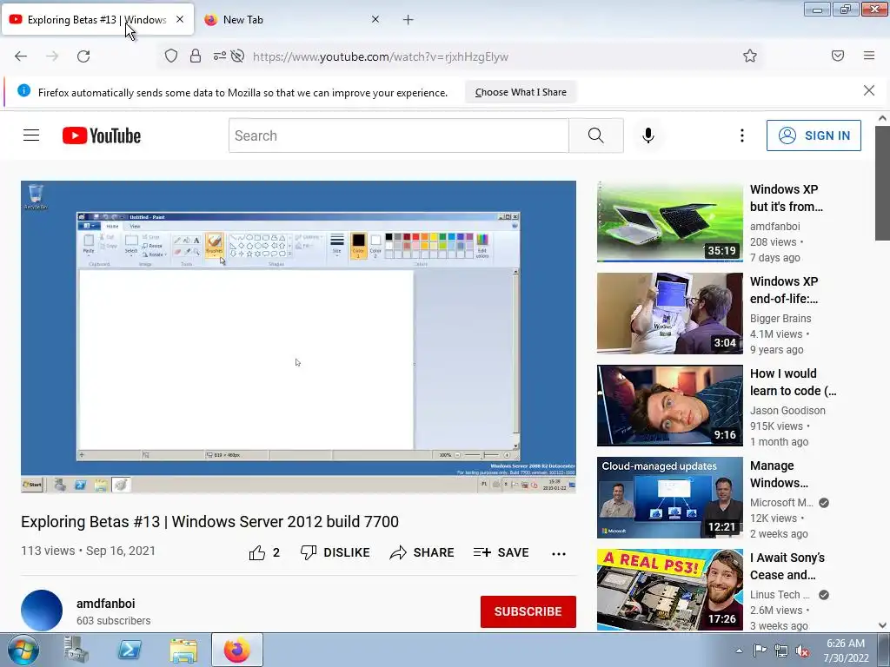Open the Windows XP end-of-life video thumbnail

pos(670,314)
